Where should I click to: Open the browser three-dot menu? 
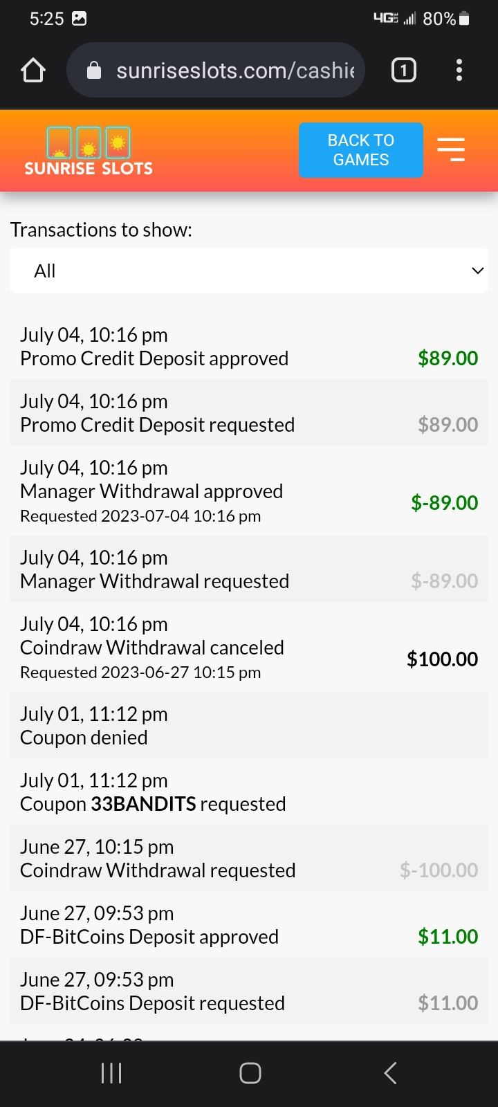[459, 71]
